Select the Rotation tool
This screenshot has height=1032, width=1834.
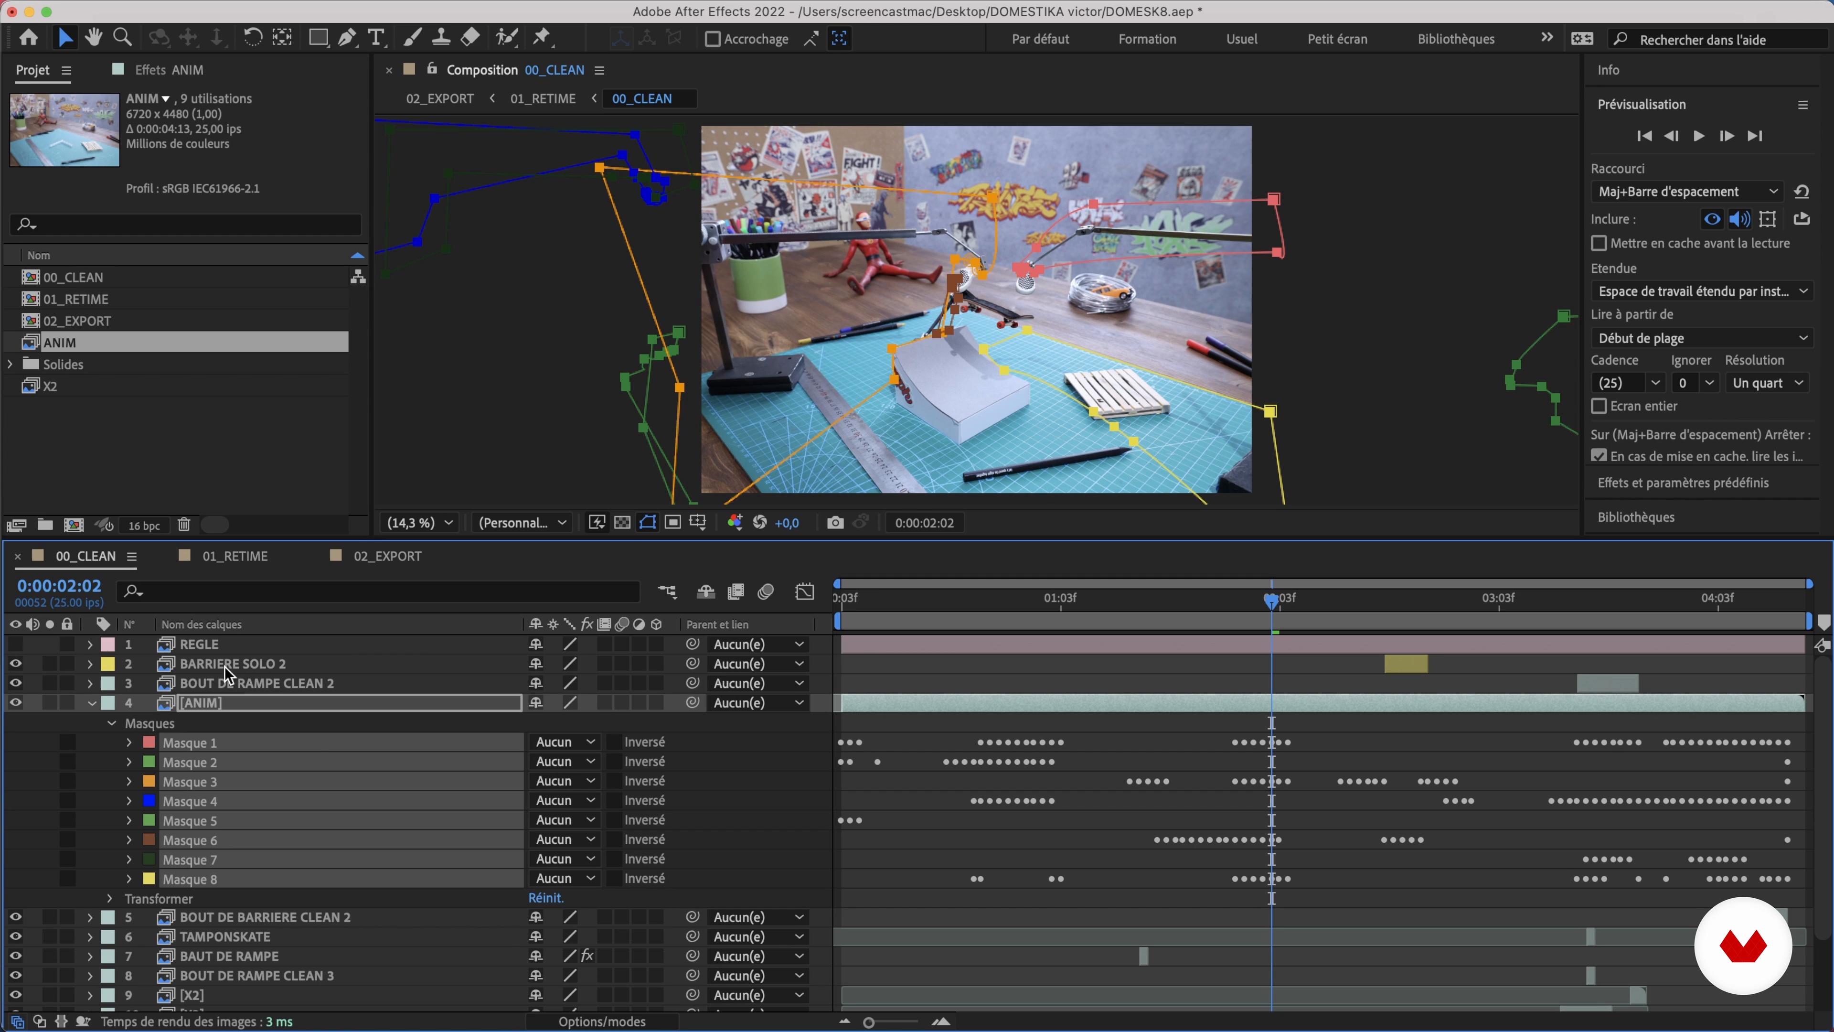point(252,38)
